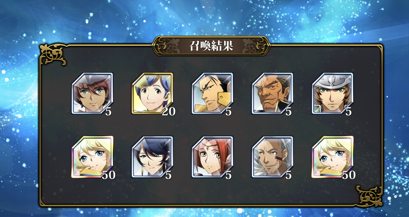This screenshot has height=217, width=409.
Task: Select the silver-helmeted knight portrait
Action: (x=333, y=93)
